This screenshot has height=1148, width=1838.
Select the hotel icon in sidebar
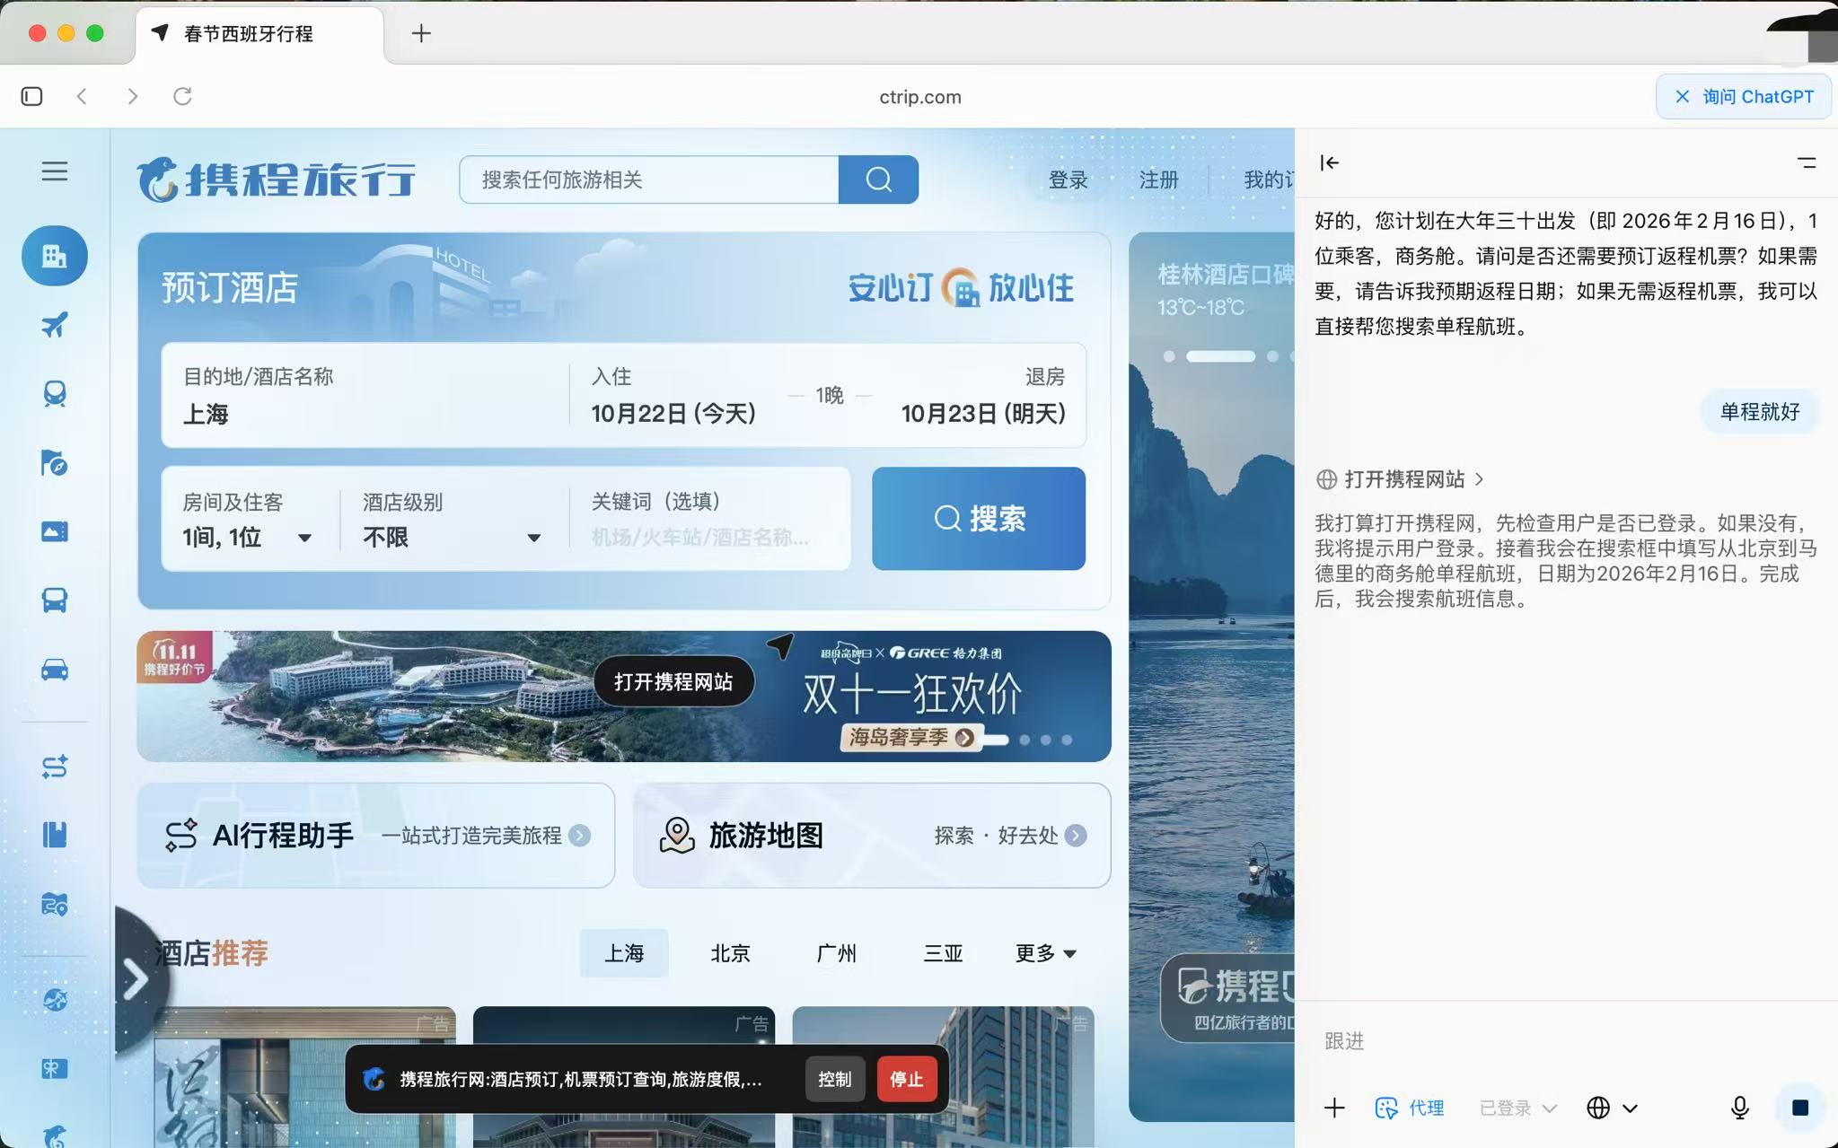54,256
